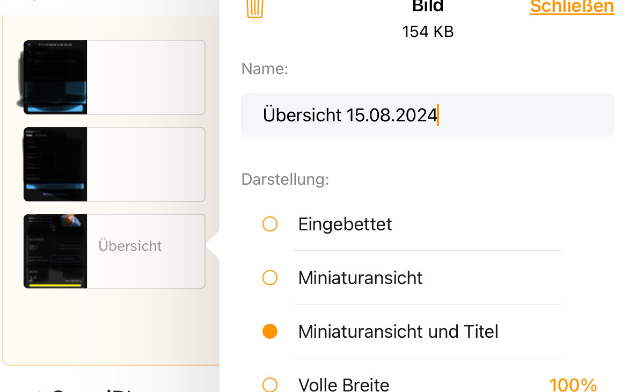The width and height of the screenshot is (636, 392).
Task: Click the Name field containing Übersicht 15.08.2024
Action: point(427,115)
